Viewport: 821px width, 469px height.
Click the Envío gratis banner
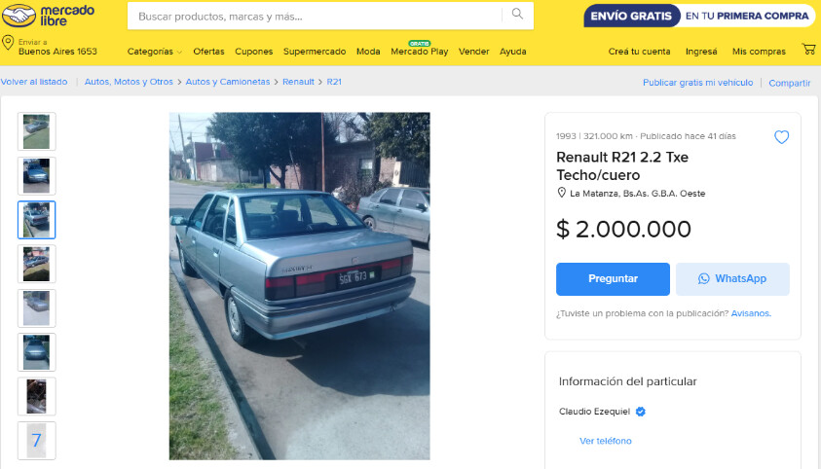click(x=699, y=16)
